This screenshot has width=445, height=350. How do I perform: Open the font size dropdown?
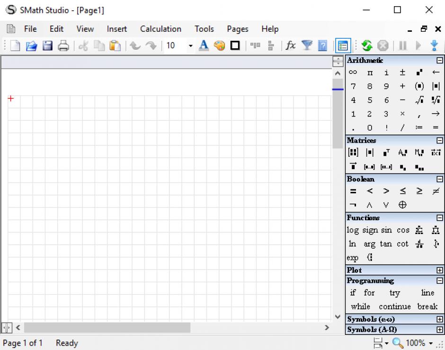pyautogui.click(x=191, y=46)
